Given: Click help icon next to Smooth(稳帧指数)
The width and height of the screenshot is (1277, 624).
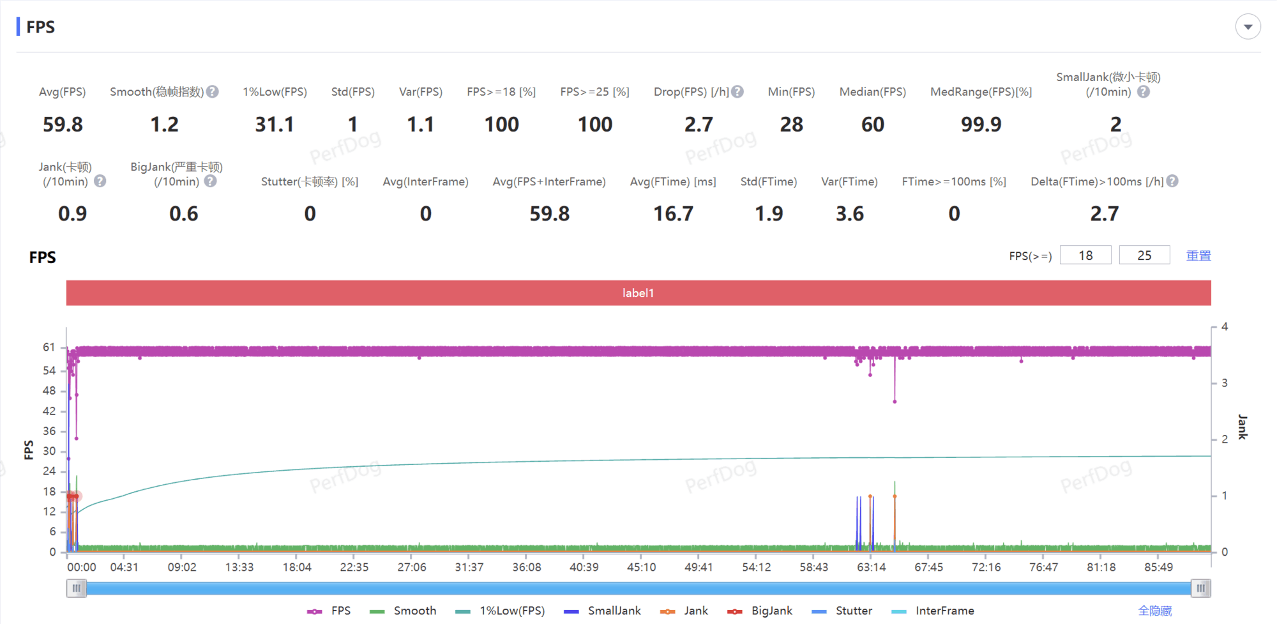Looking at the screenshot, I should (213, 92).
